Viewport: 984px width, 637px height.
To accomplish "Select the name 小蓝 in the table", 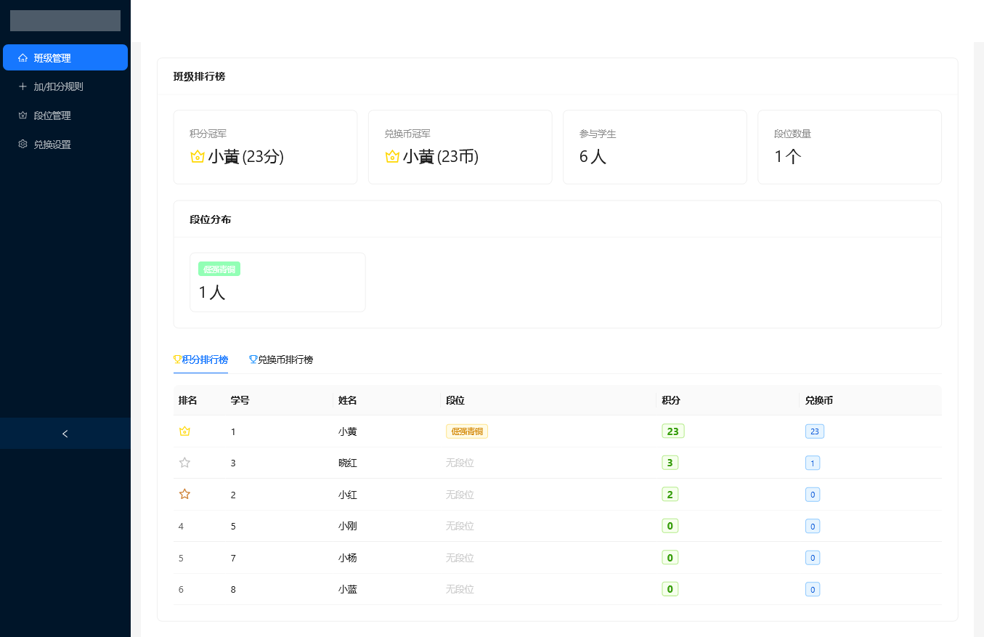I will click(x=348, y=589).
